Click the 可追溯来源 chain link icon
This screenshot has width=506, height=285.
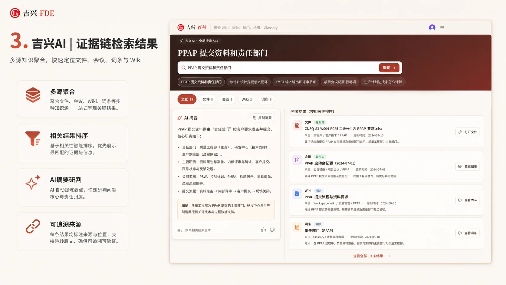33,227
